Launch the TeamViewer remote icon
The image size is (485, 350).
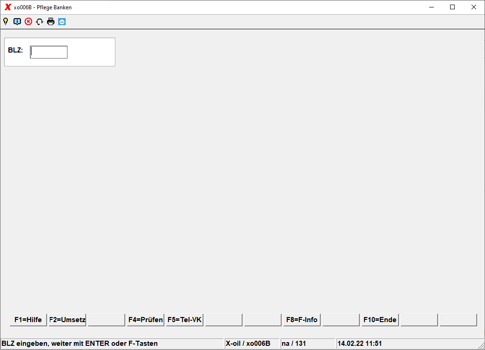(x=62, y=22)
